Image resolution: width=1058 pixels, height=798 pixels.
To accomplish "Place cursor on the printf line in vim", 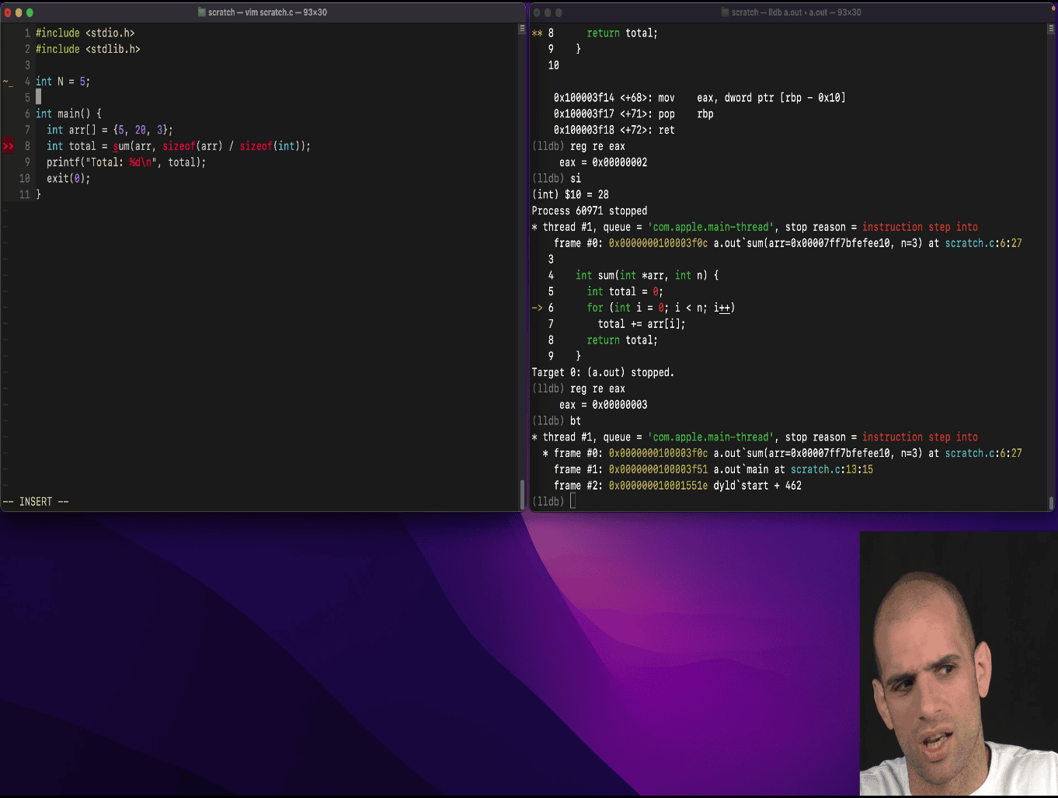I will [x=126, y=162].
